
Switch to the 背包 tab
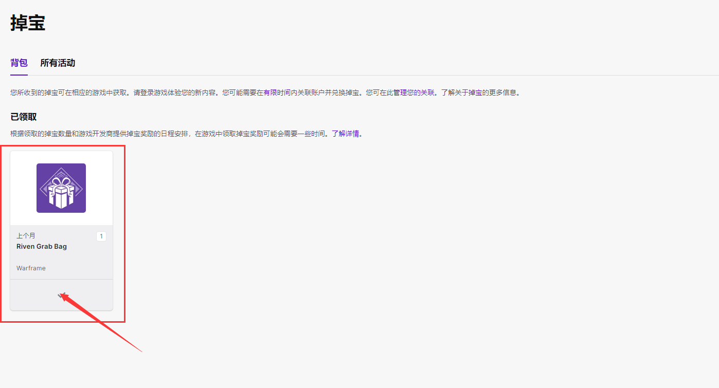click(x=19, y=63)
